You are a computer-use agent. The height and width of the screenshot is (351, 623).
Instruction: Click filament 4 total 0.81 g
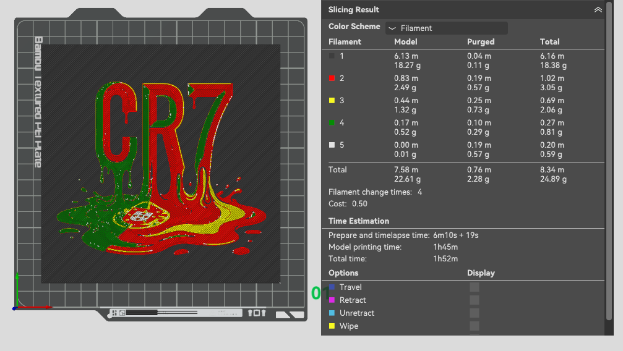click(x=551, y=132)
